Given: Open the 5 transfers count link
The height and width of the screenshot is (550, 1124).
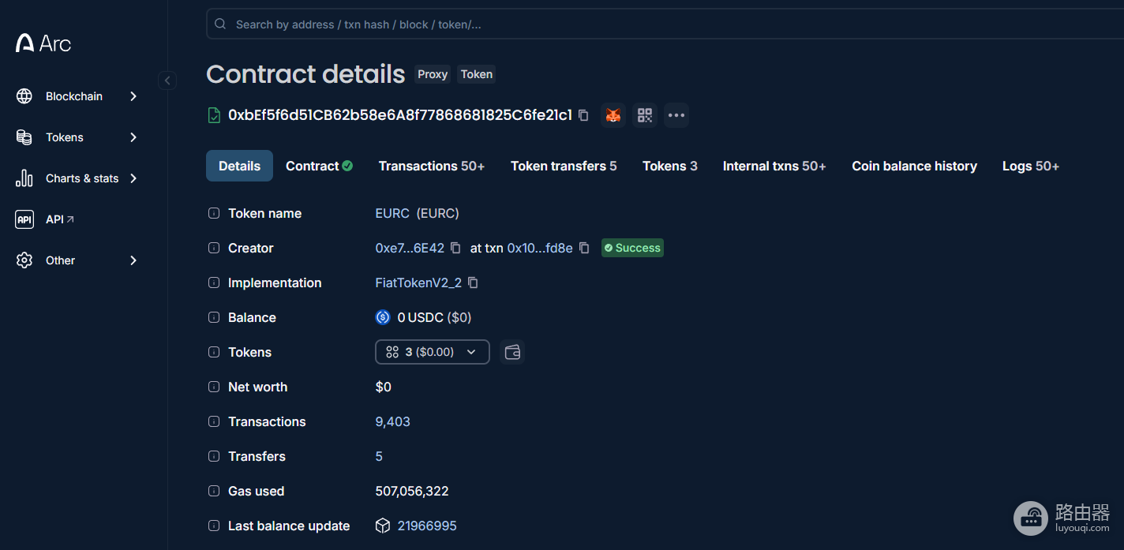Looking at the screenshot, I should point(379,456).
